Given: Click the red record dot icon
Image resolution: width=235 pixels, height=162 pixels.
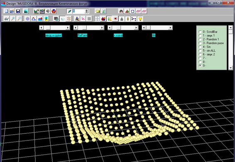Looking at the screenshot, I should coord(115,19).
